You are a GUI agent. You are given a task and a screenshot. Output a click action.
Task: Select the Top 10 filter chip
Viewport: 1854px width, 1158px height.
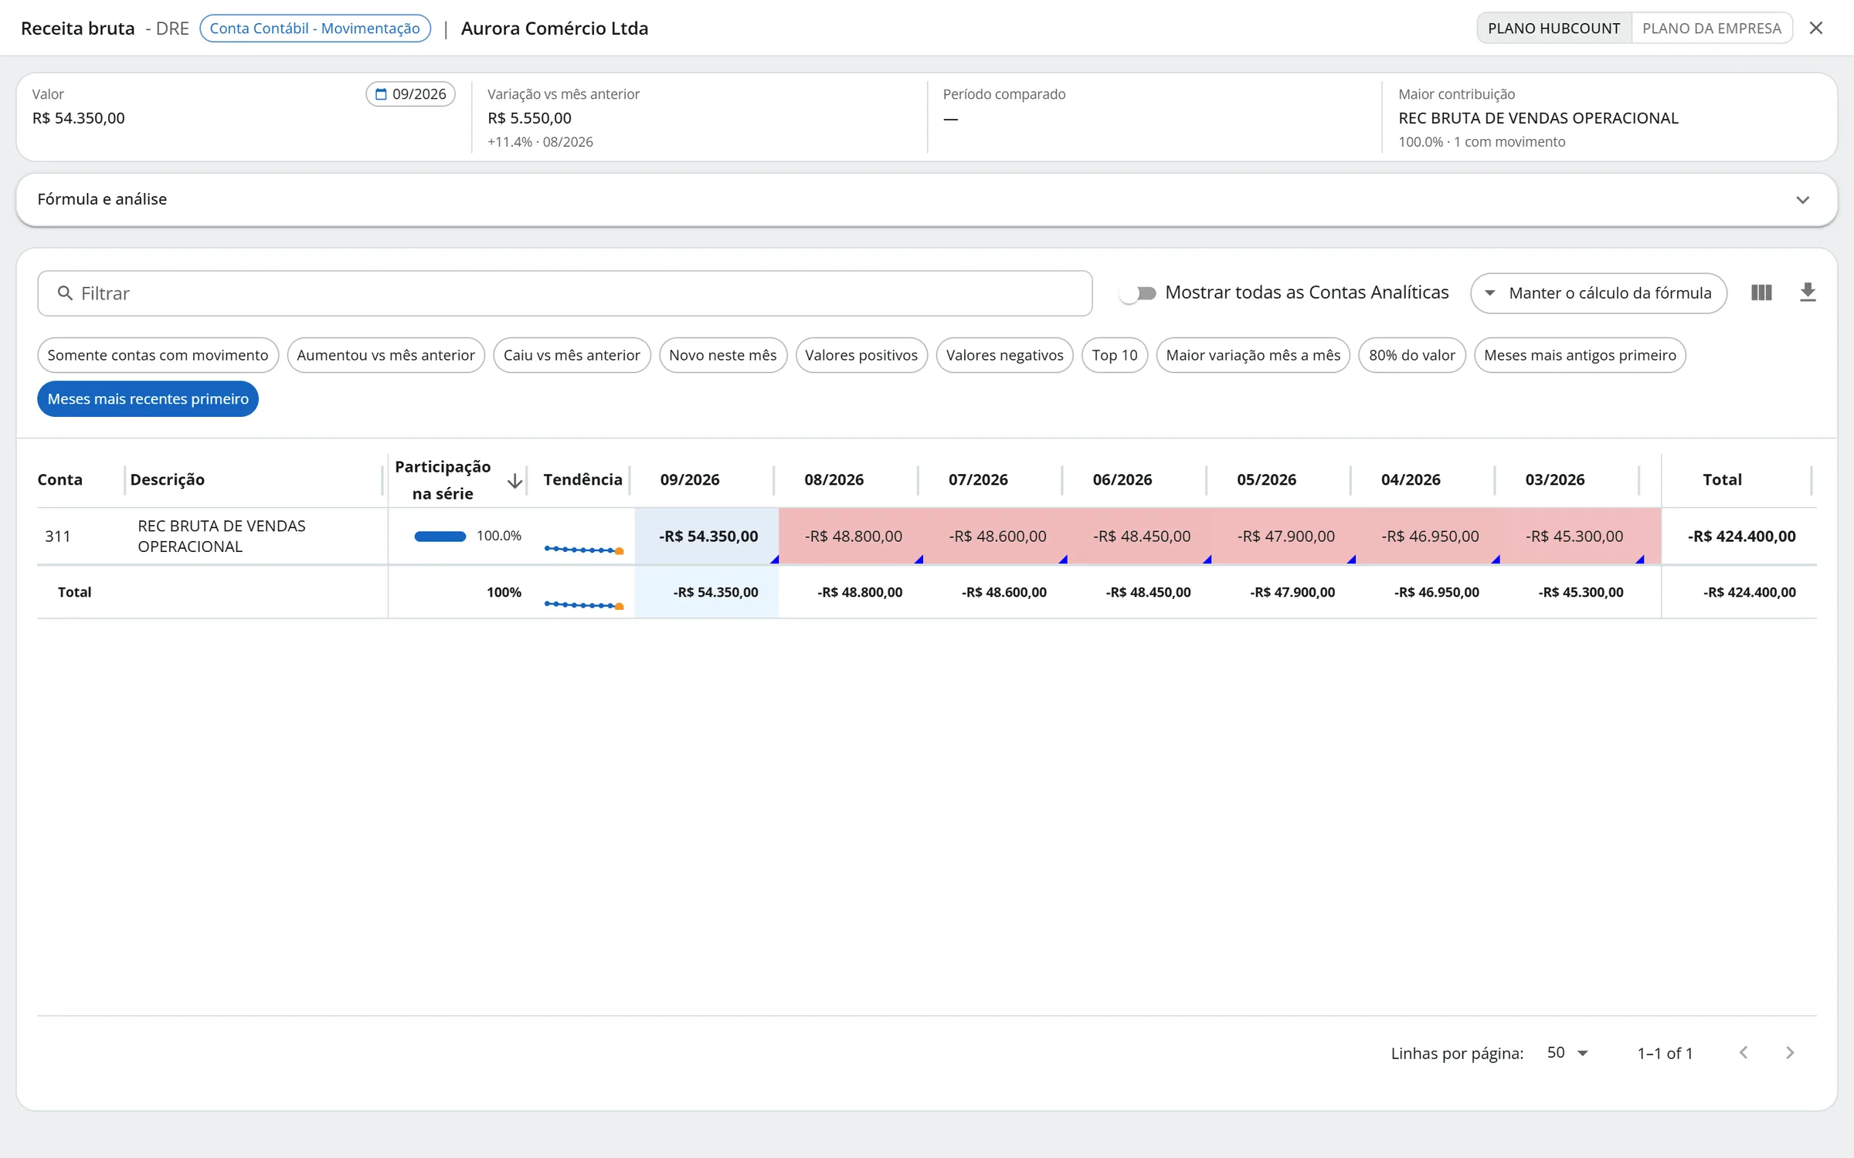coord(1115,355)
